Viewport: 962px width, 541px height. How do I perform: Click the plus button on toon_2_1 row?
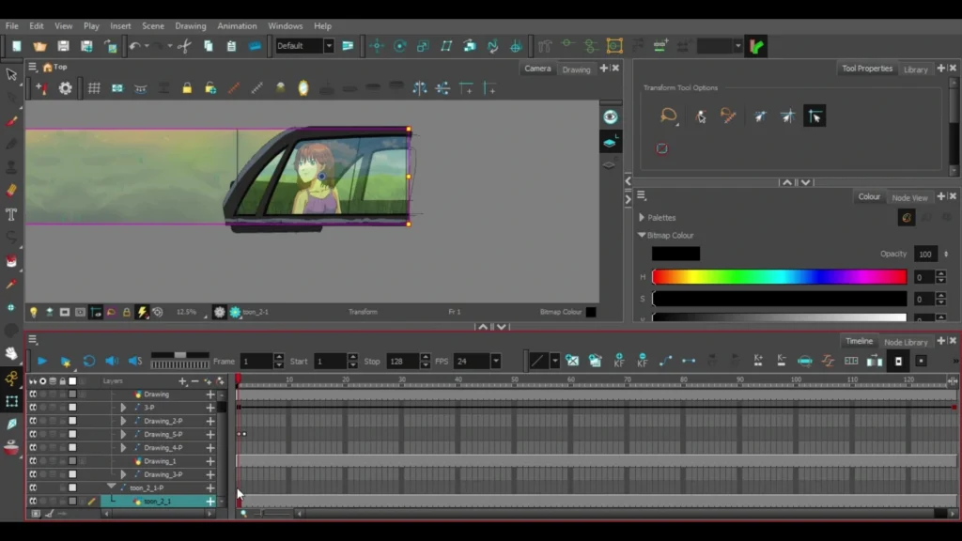click(210, 502)
